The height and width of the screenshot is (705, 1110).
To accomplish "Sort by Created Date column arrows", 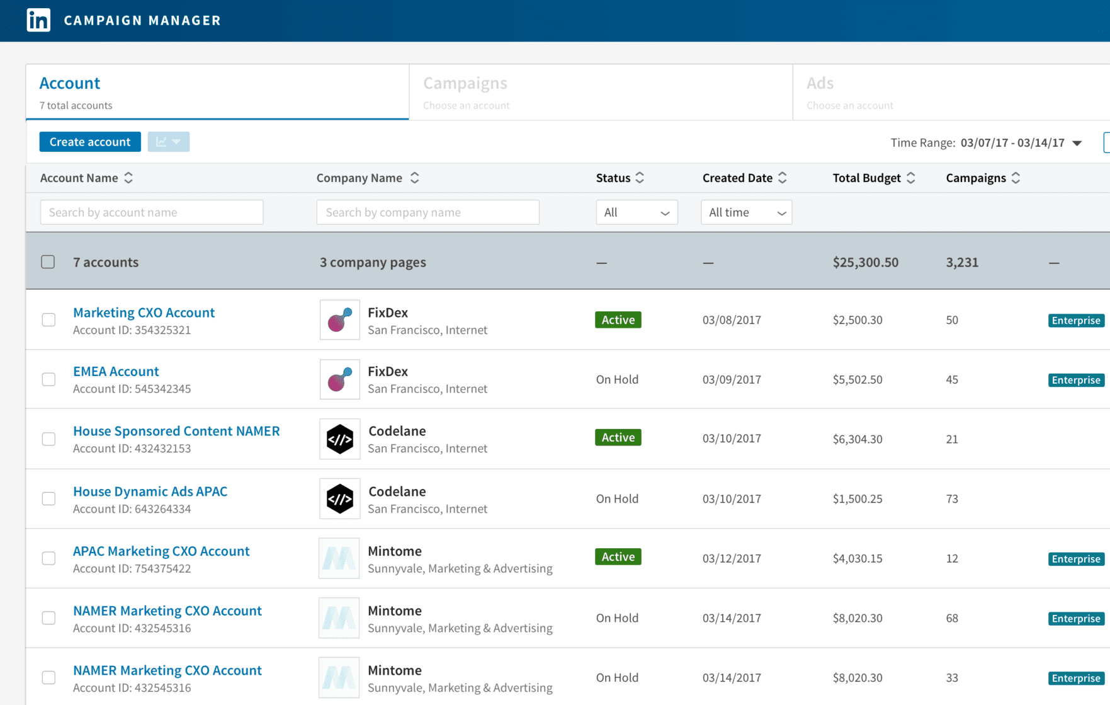I will point(783,178).
